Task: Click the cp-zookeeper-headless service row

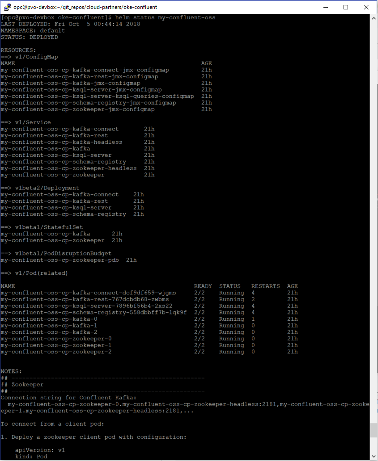Action: pos(78,168)
